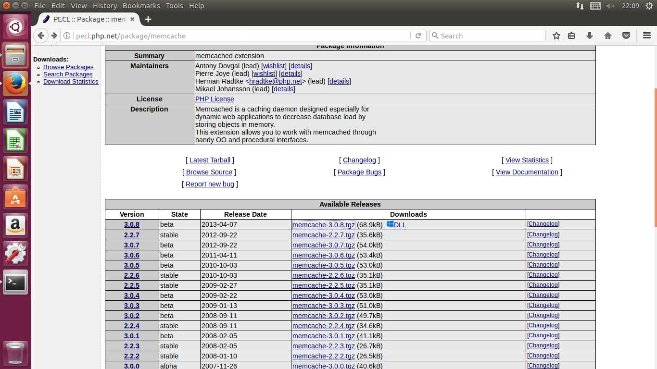
Task: Open the Downloads arrow icon
Action: click(x=590, y=36)
